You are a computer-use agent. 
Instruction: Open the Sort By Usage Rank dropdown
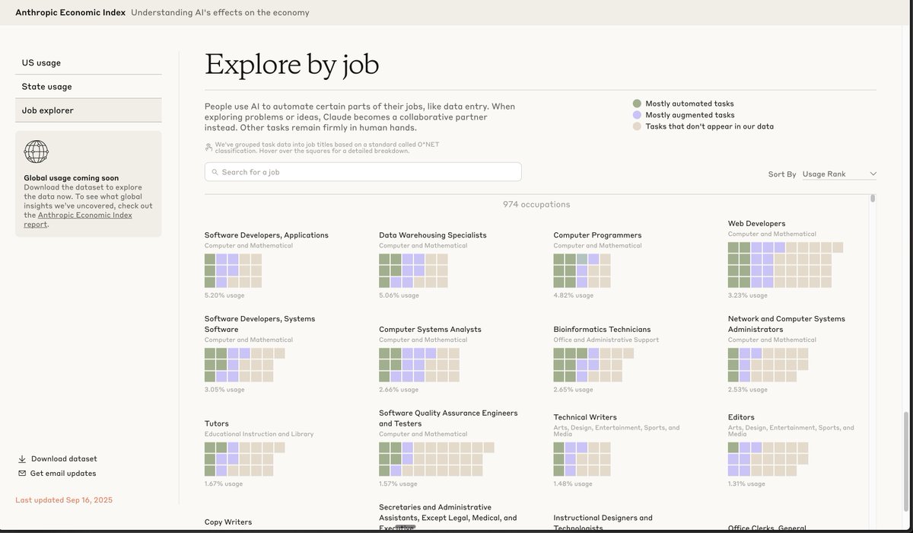click(839, 174)
